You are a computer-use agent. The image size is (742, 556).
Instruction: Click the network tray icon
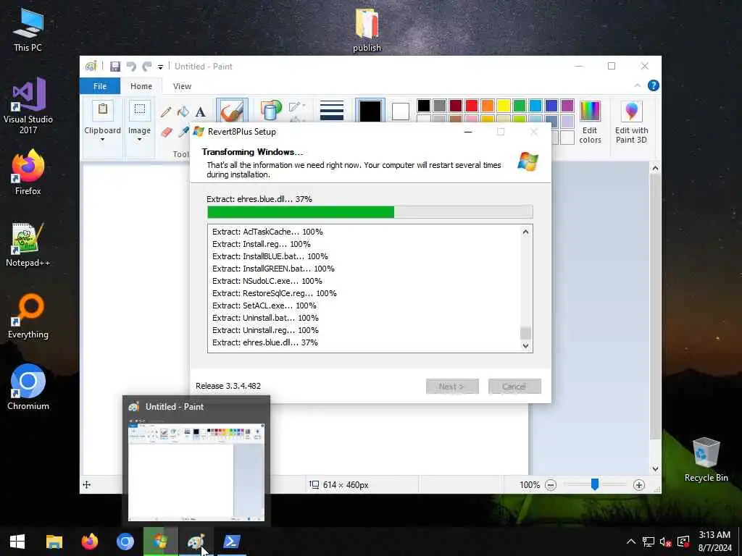point(649,542)
